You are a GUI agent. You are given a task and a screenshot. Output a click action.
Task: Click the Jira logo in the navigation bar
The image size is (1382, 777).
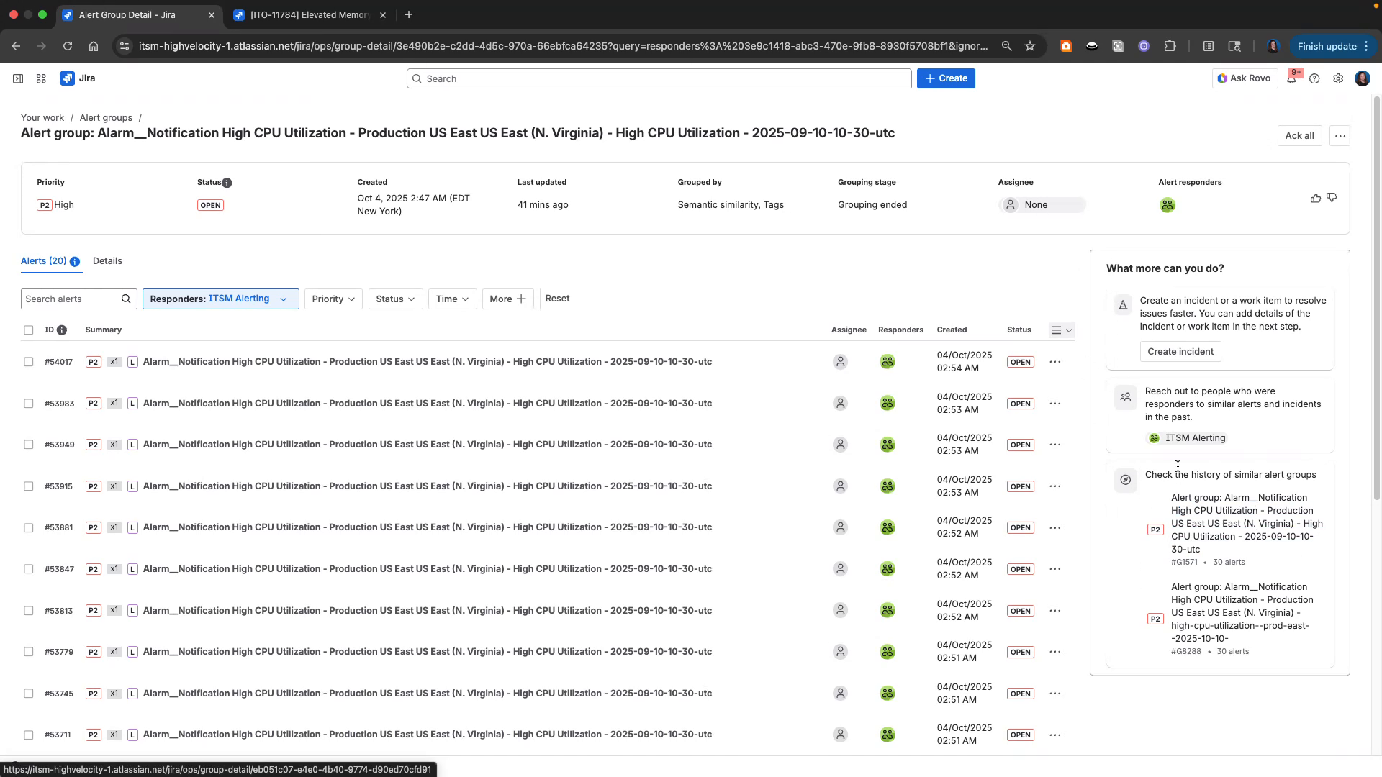click(x=77, y=78)
